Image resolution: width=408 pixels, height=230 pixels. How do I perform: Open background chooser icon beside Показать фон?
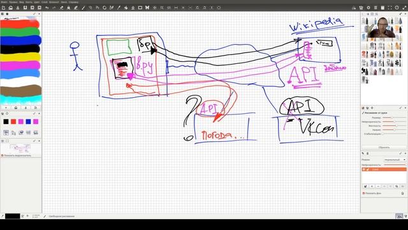tap(402, 193)
